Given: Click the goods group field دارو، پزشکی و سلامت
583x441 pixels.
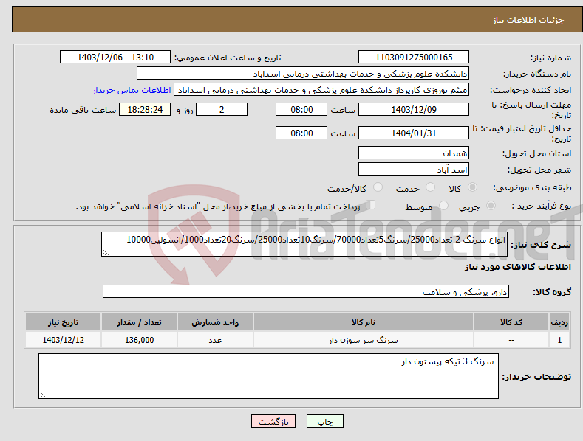Looking at the screenshot, I should coord(306,292).
